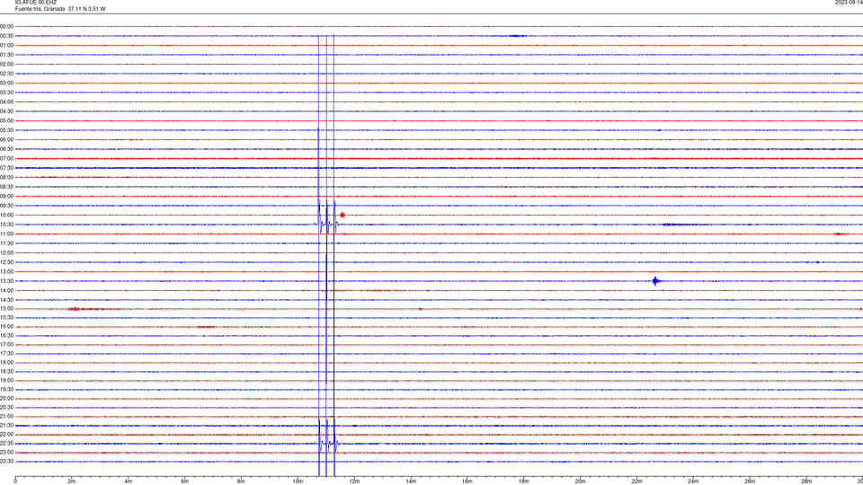Image resolution: width=863 pixels, height=485 pixels.
Task: Select the 06:00 trace time label
Action: click(x=6, y=140)
